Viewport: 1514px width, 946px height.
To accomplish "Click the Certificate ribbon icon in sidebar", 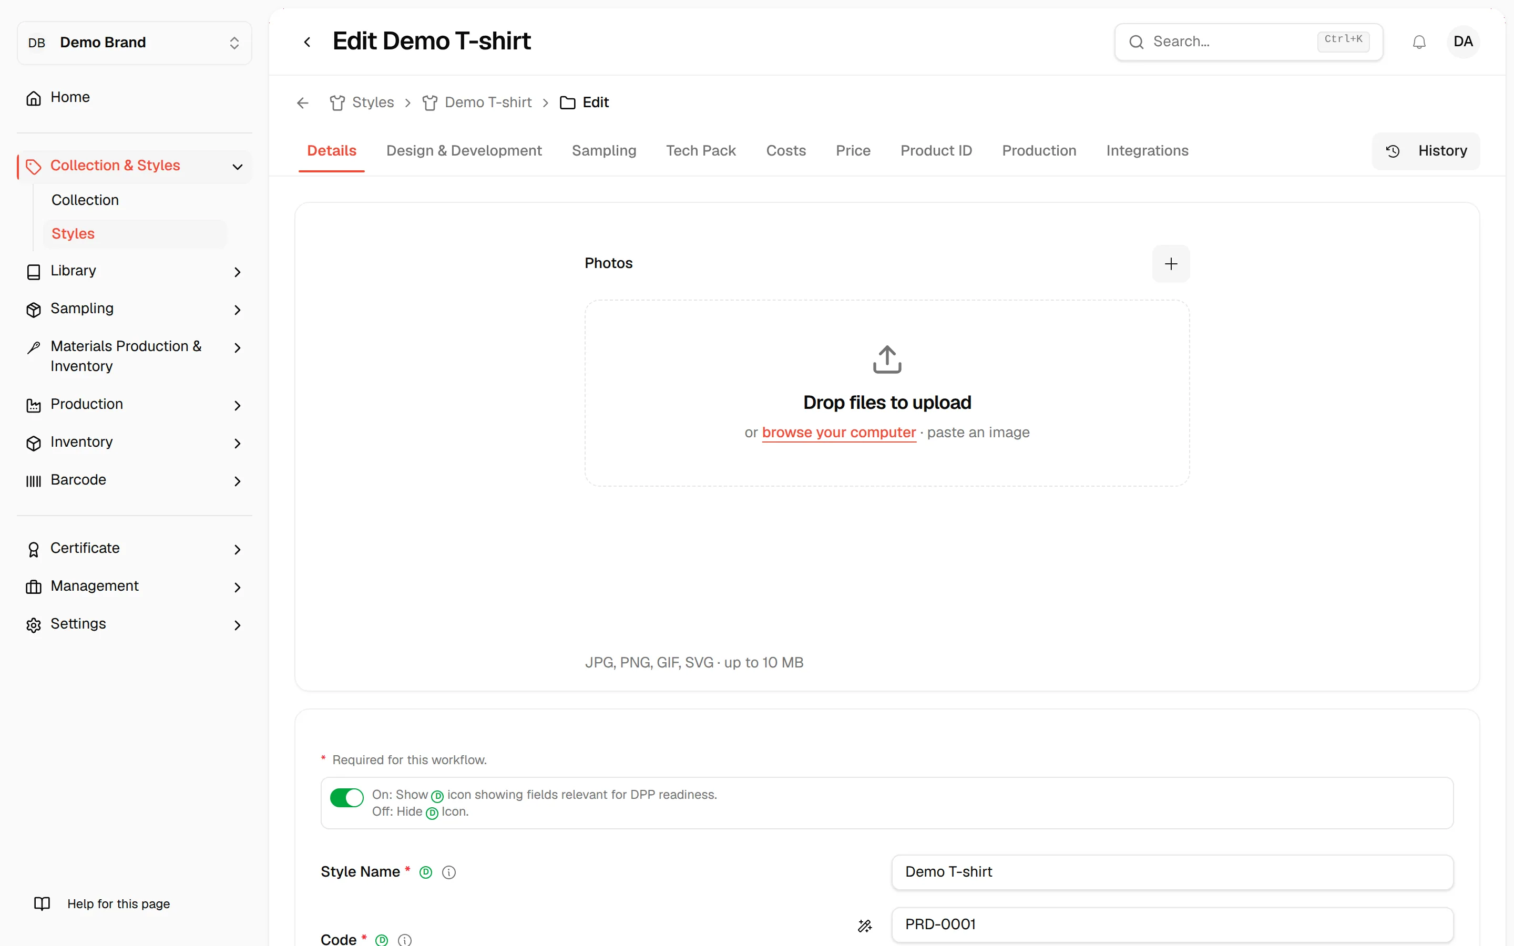I will pos(34,549).
